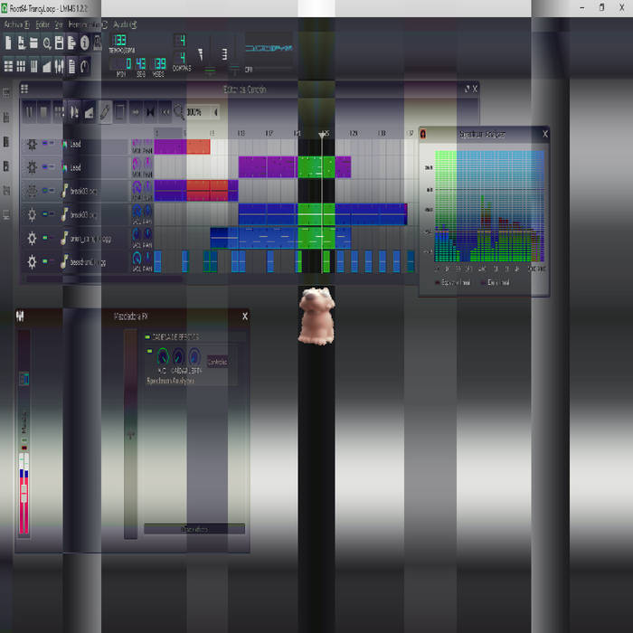Open the Archivo menu
This screenshot has width=633, height=633.
tap(16, 24)
